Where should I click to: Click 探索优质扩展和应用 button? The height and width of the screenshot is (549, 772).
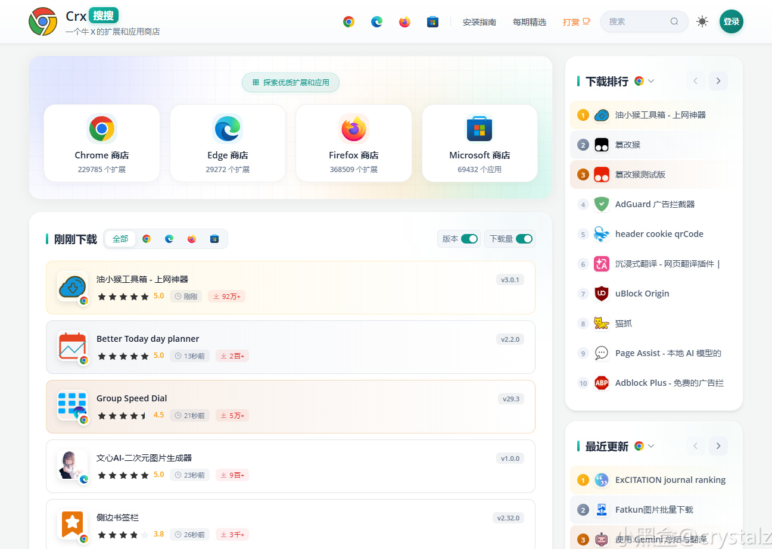(x=291, y=83)
